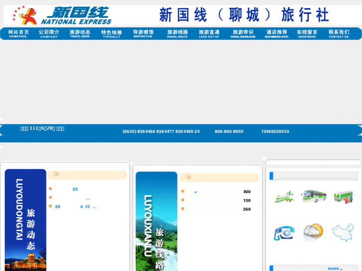Click route price 260
The image size is (362, 271).
[x=247, y=209]
